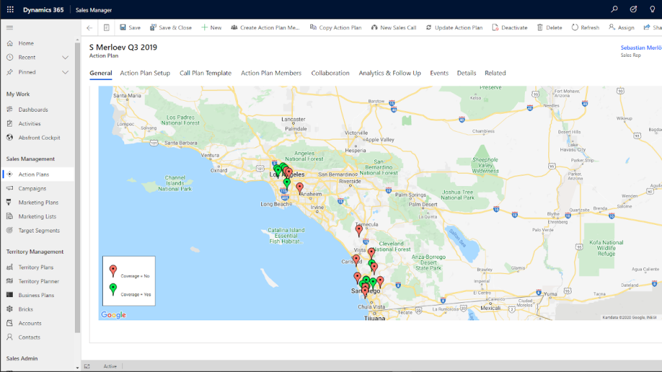Open Marketing Lists

(37, 216)
